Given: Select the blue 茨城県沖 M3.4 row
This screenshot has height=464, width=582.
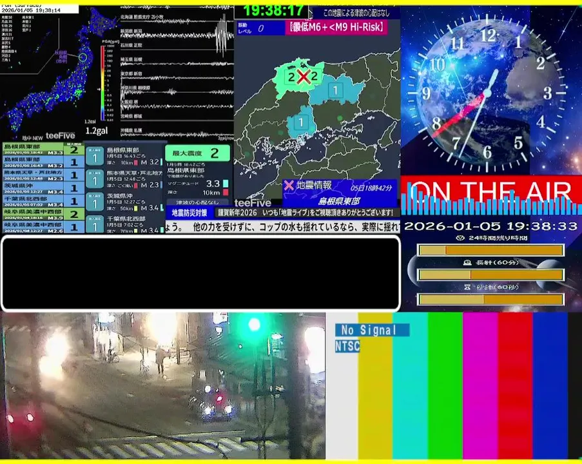Looking at the screenshot, I should click(x=43, y=188).
